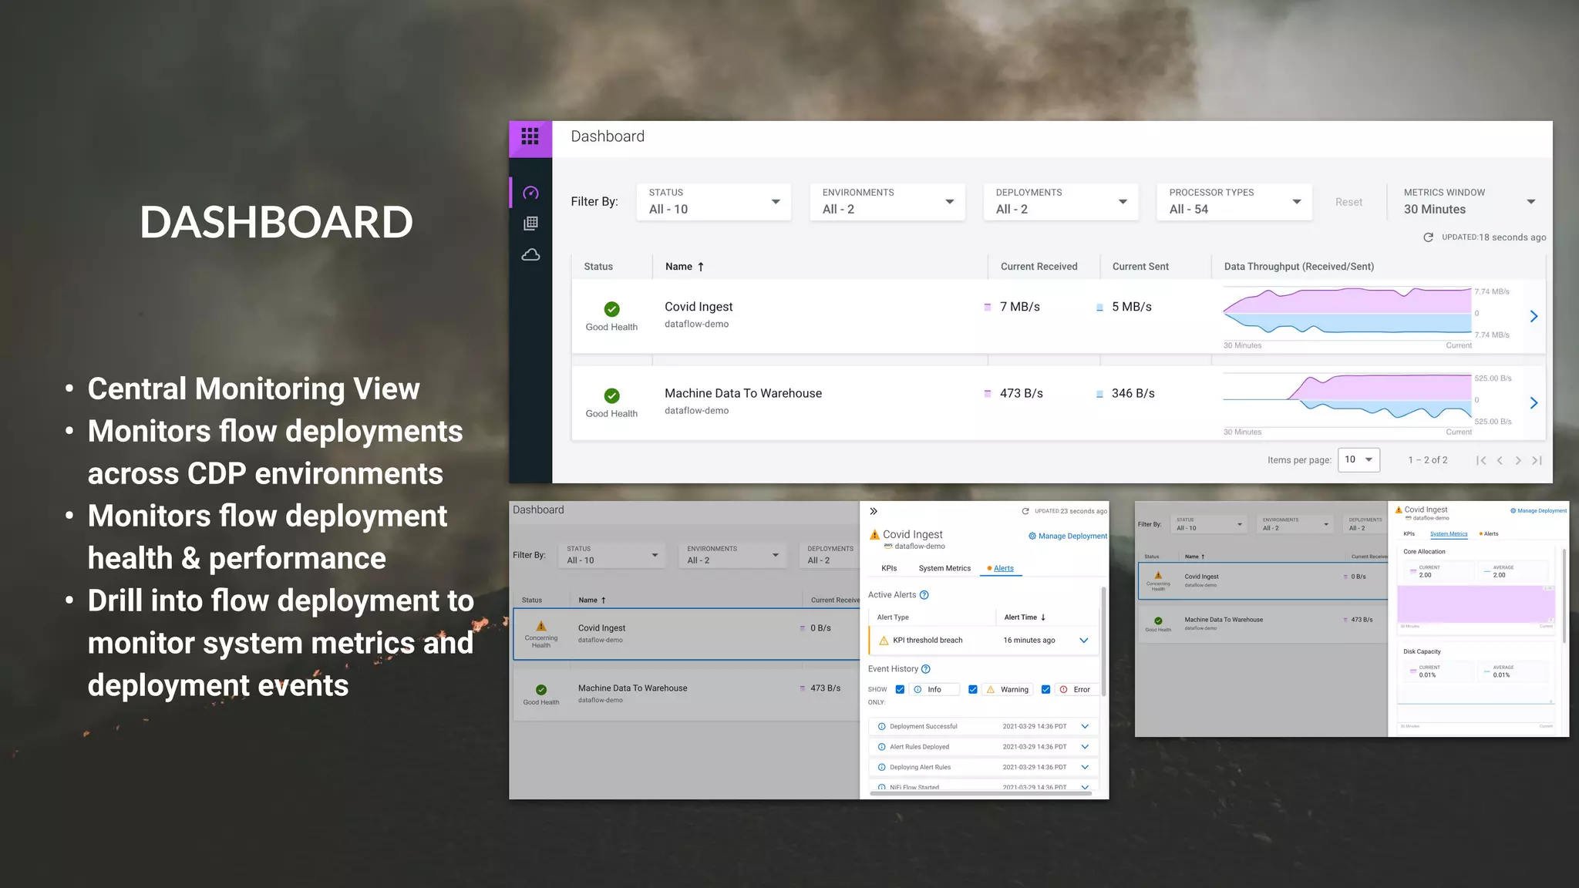This screenshot has width=1579, height=888.
Task: Switch to KPIs tab in alerts panel
Action: [x=889, y=568]
